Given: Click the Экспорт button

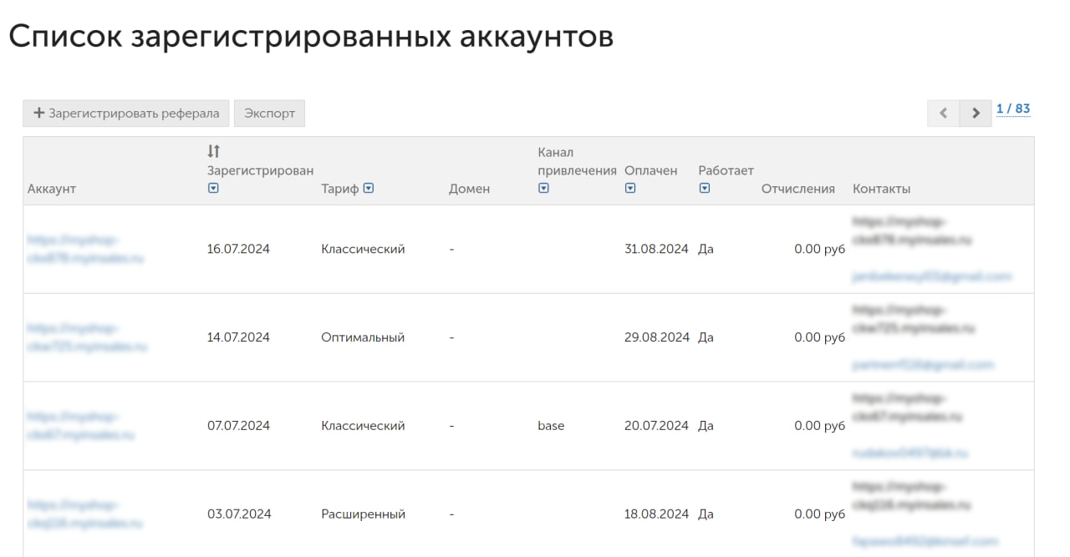Looking at the screenshot, I should tap(269, 114).
